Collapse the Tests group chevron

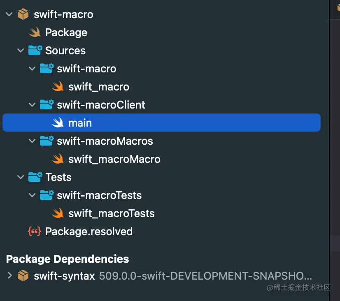21,177
